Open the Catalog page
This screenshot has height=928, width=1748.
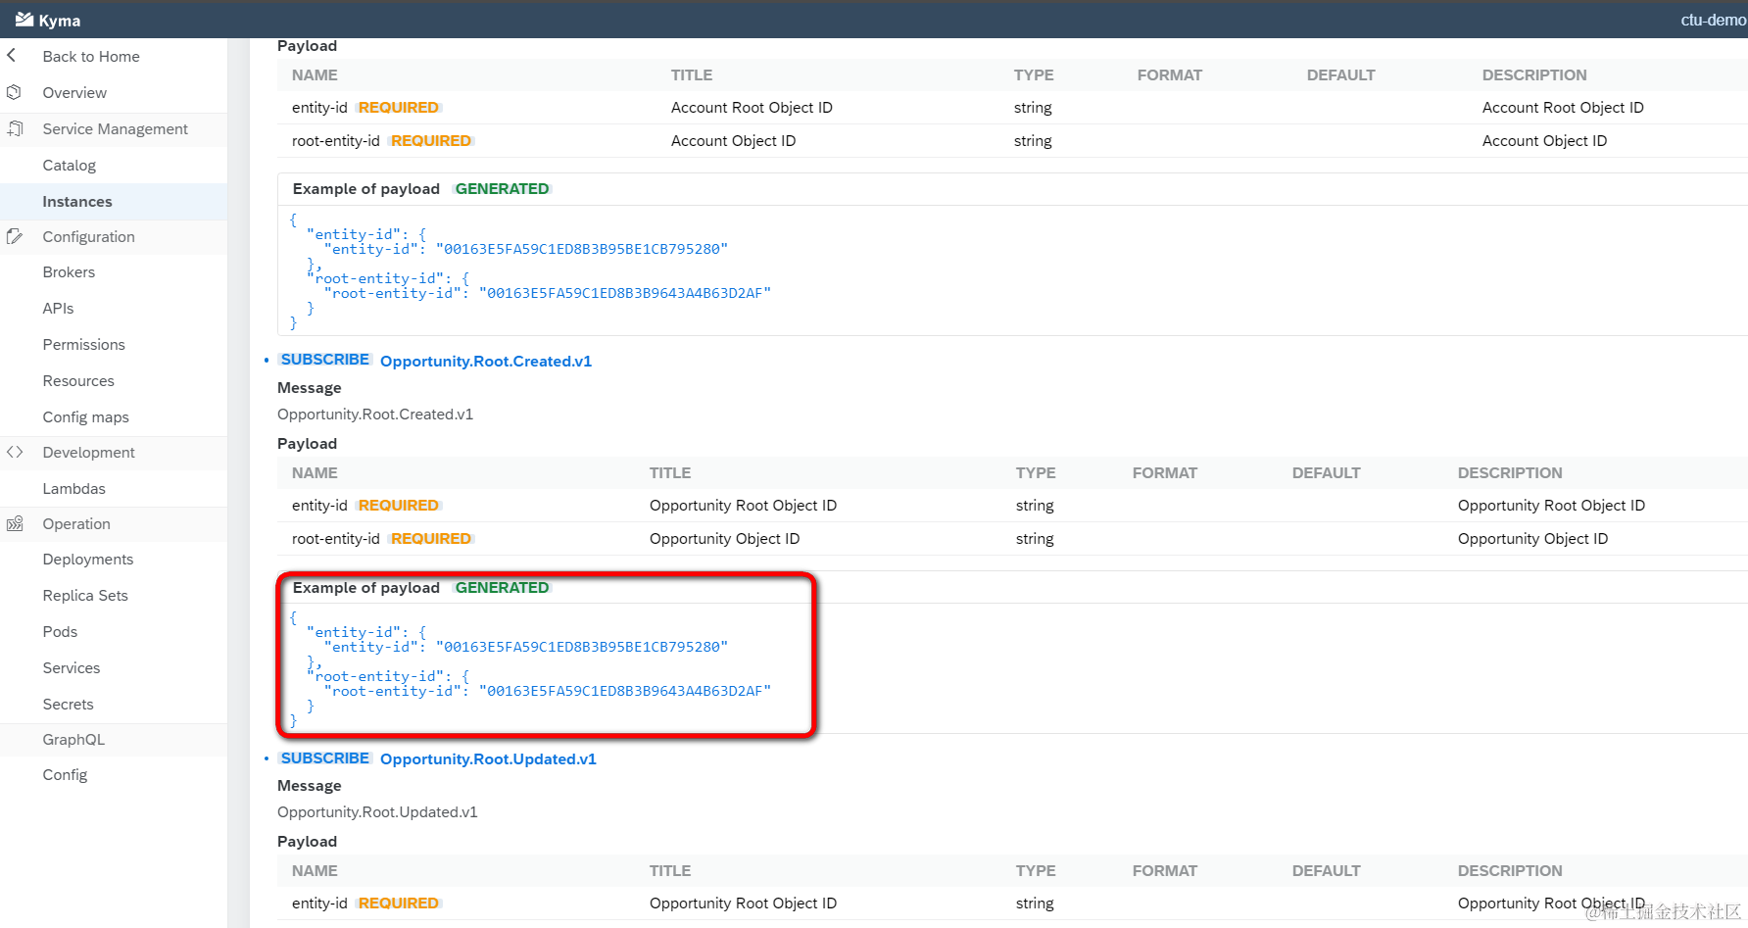click(x=70, y=166)
